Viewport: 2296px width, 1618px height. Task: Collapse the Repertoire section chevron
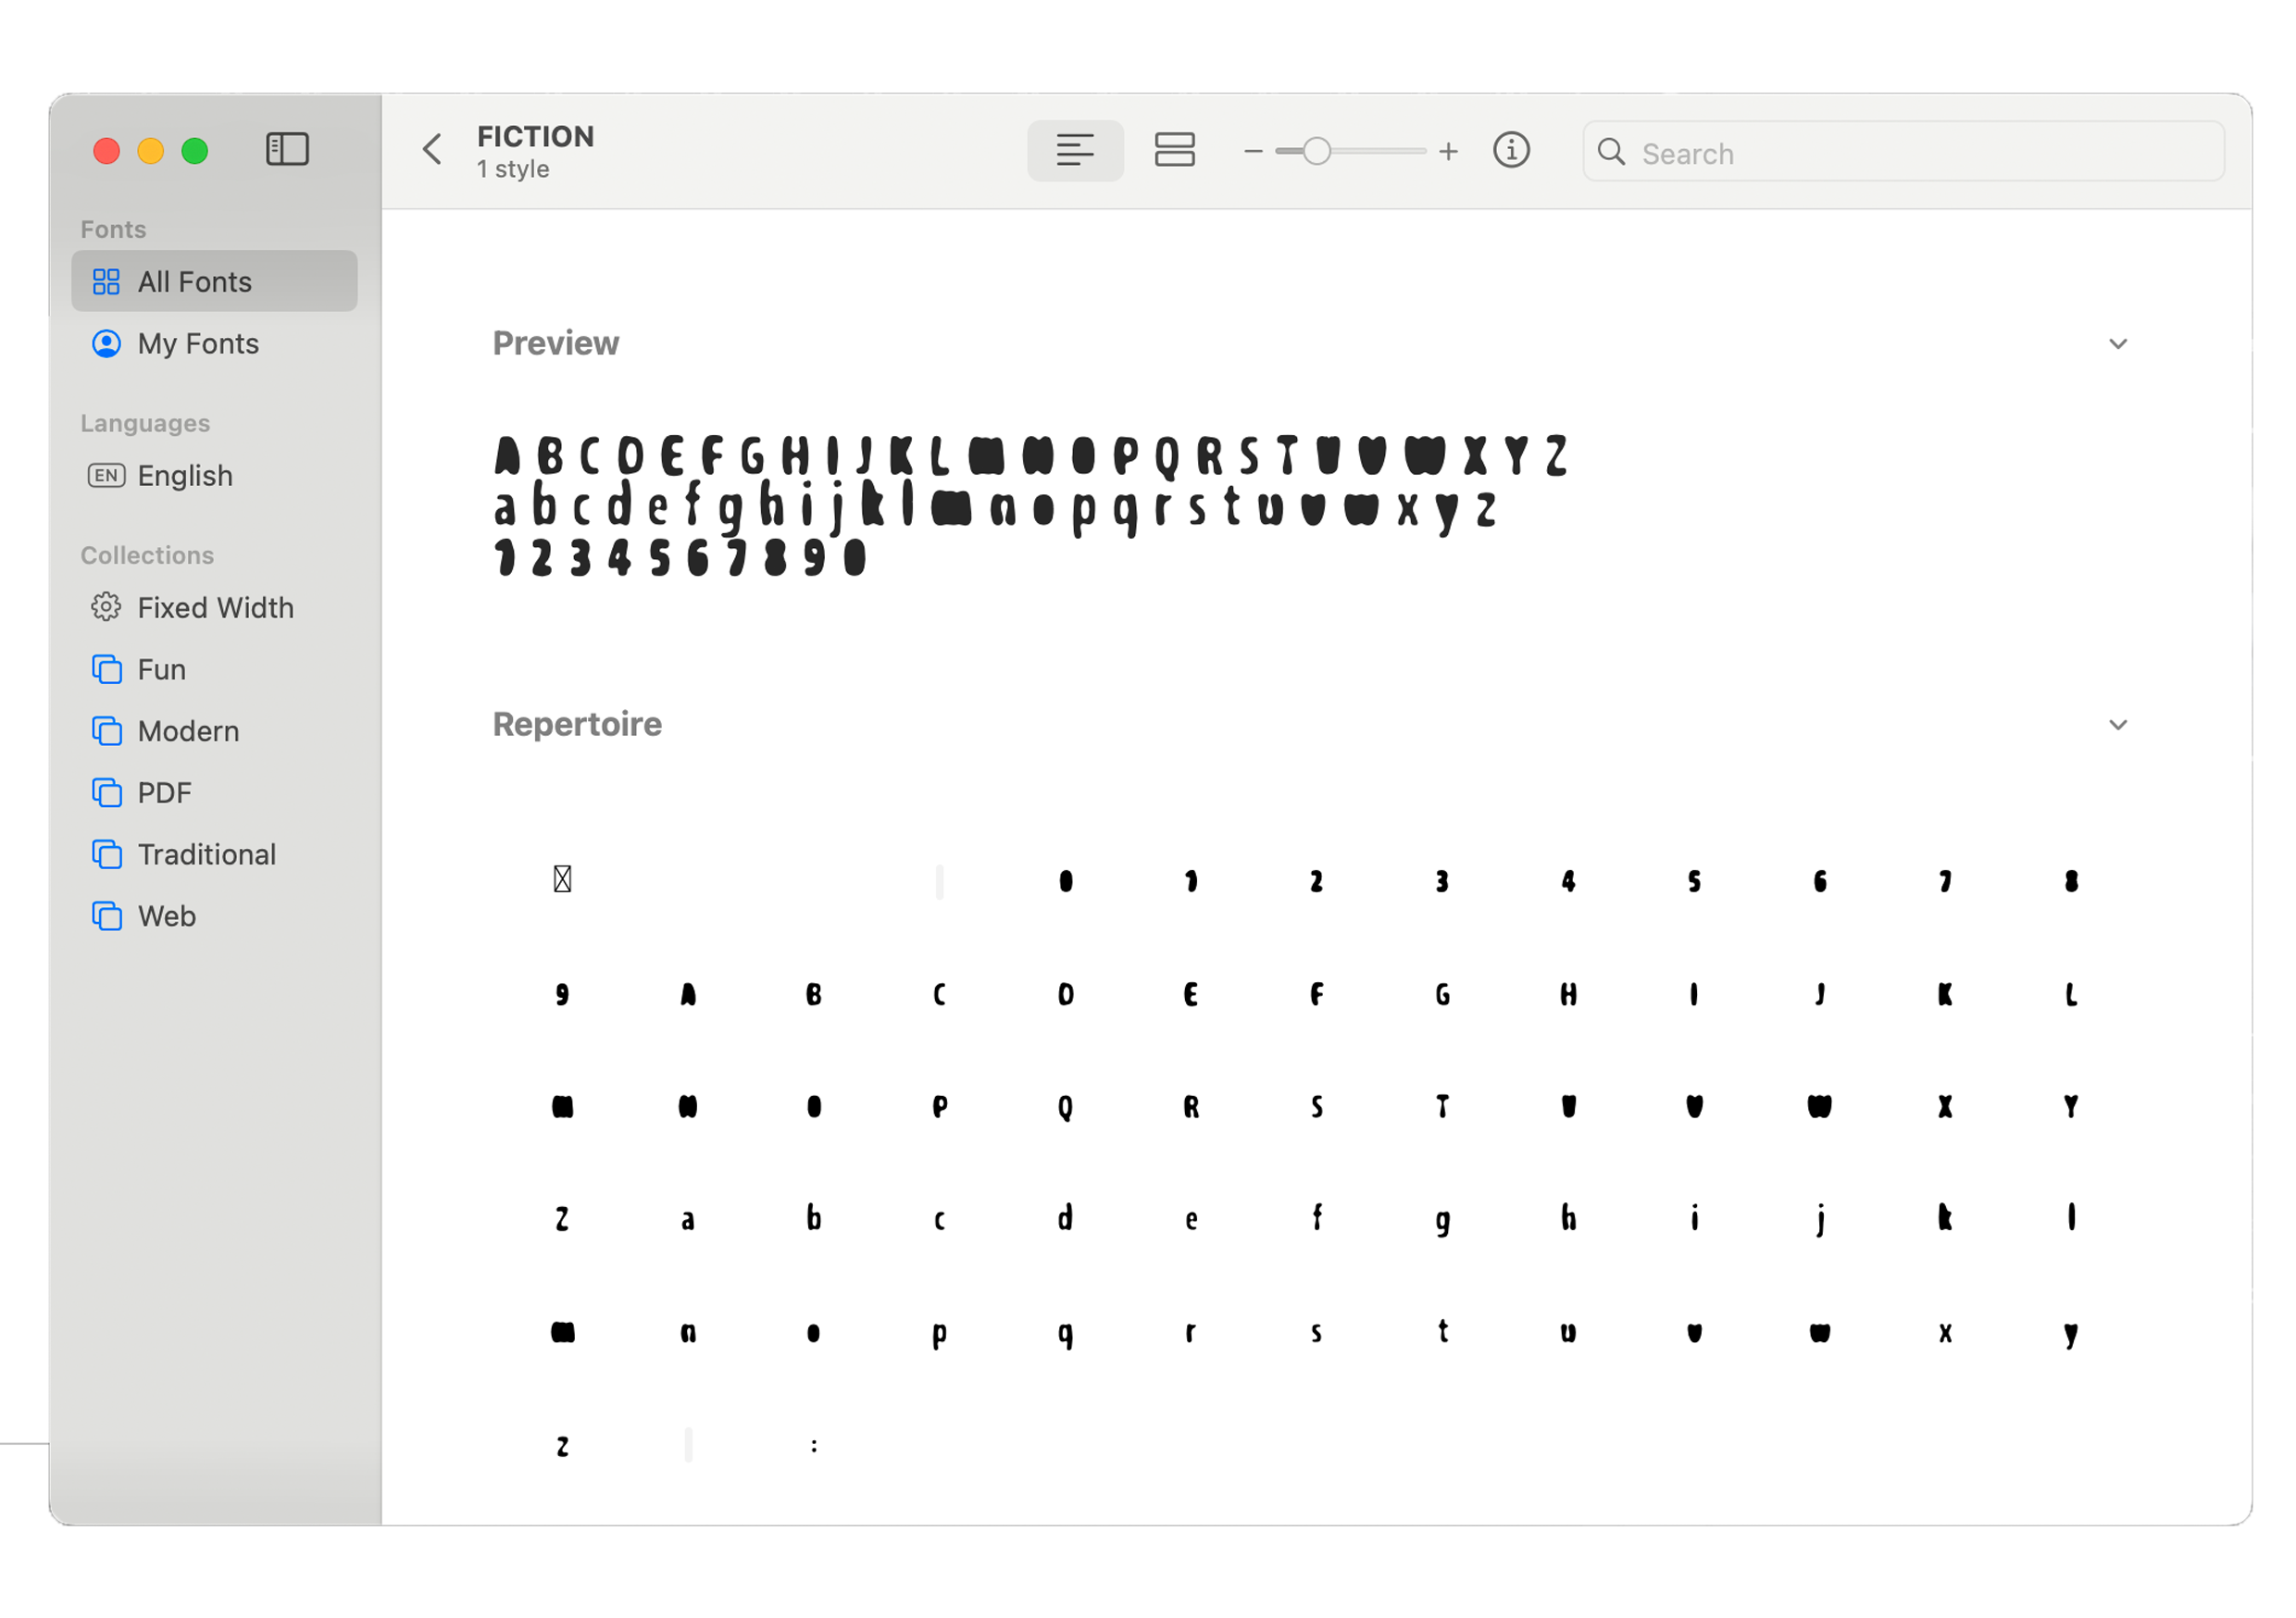click(x=2117, y=725)
